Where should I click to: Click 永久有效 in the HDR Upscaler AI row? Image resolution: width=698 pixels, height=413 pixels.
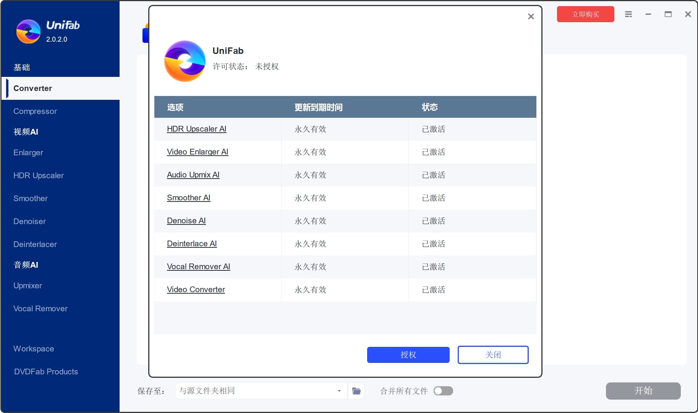point(310,129)
